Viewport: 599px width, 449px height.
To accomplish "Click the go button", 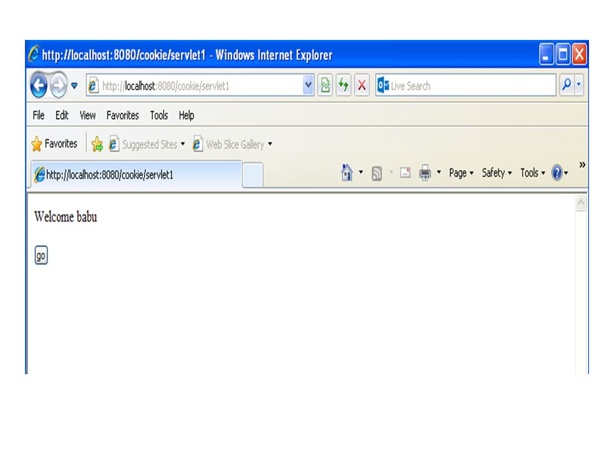I will [x=41, y=256].
